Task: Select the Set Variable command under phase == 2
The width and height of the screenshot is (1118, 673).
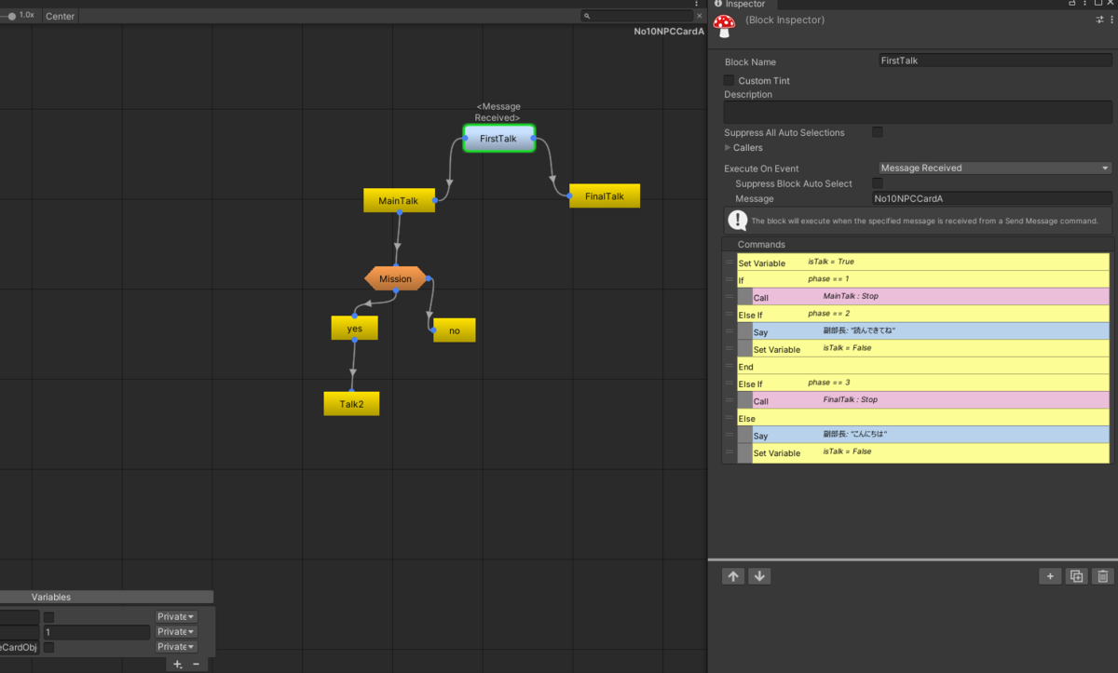Action: click(x=932, y=349)
